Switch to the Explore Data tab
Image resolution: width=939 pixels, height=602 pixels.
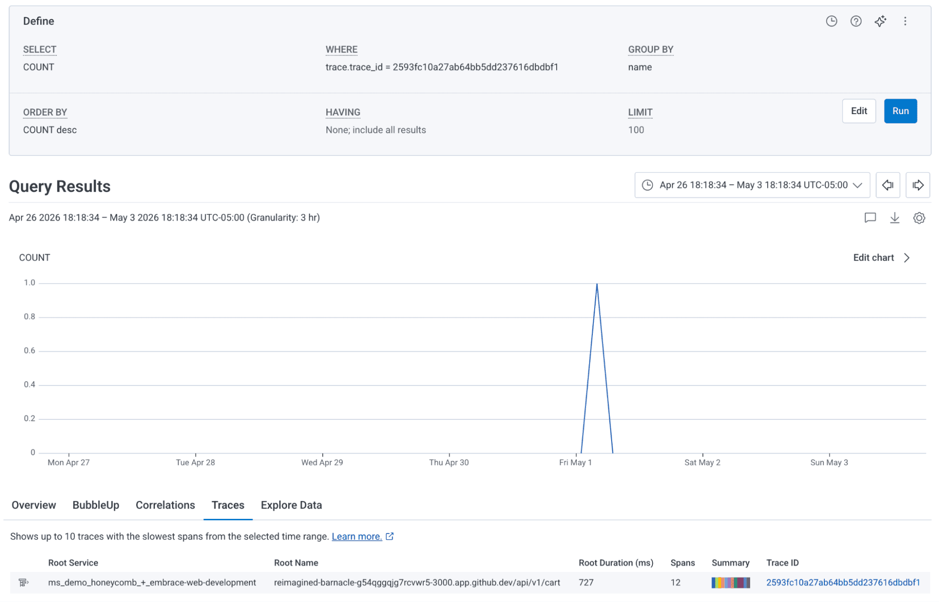coord(291,505)
